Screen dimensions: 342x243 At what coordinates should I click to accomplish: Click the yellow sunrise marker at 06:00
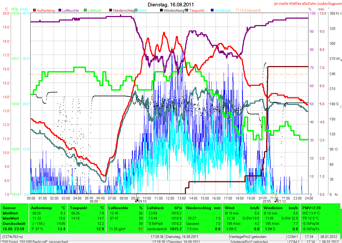(100, 201)
